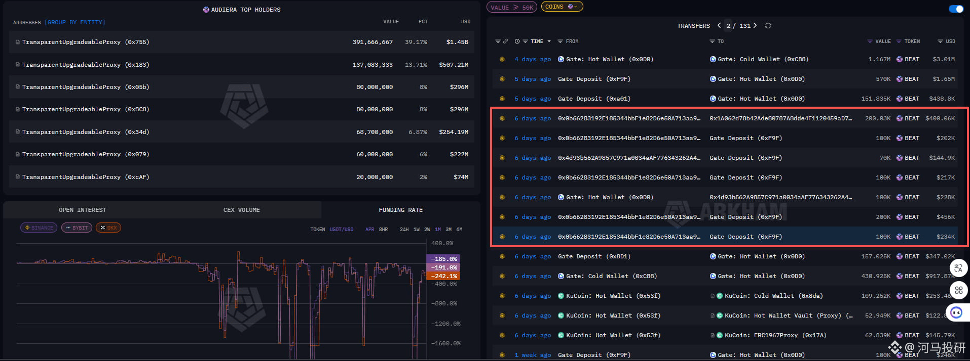Open 0x1A062d78b42Ade80787A8dde4F1120459aD7 recipient address
Screen dimensions: 970x361
click(x=780, y=118)
